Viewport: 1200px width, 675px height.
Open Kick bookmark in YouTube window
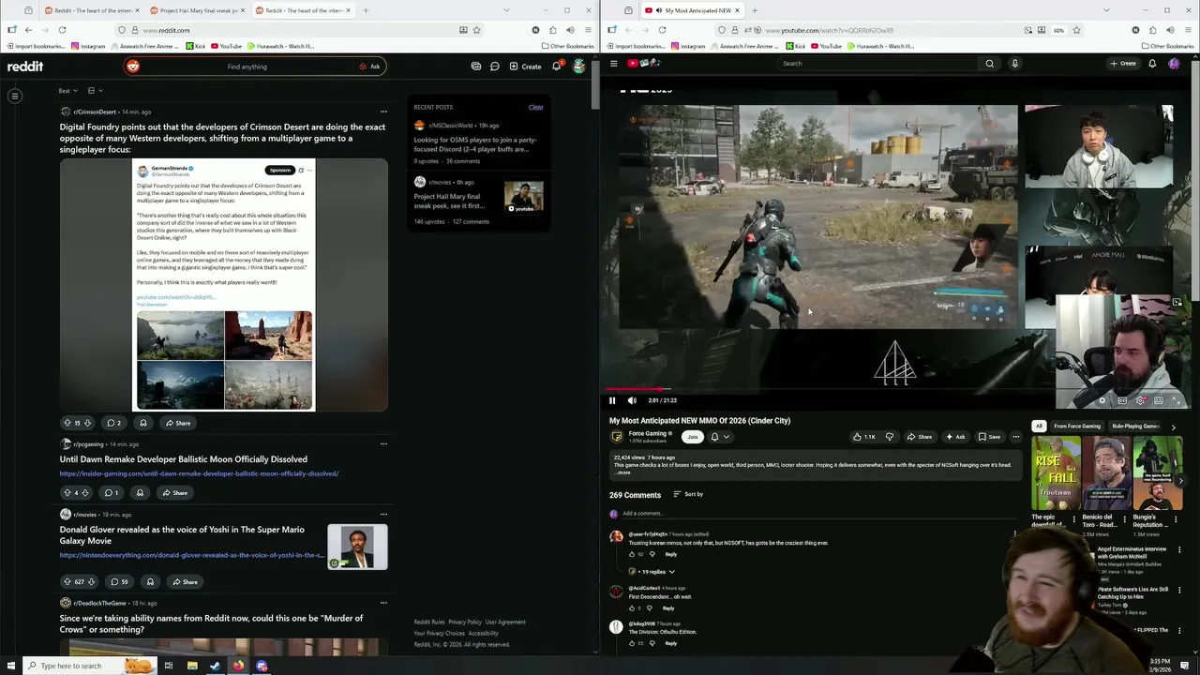pos(795,46)
